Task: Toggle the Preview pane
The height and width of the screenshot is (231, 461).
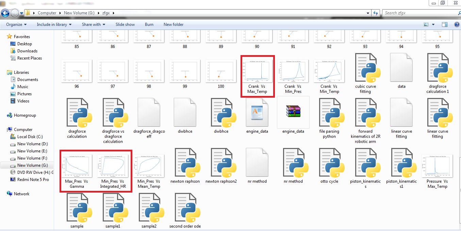Action: pyautogui.click(x=444, y=24)
